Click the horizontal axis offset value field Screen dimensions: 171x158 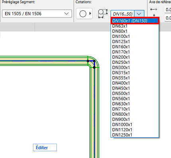168,10
